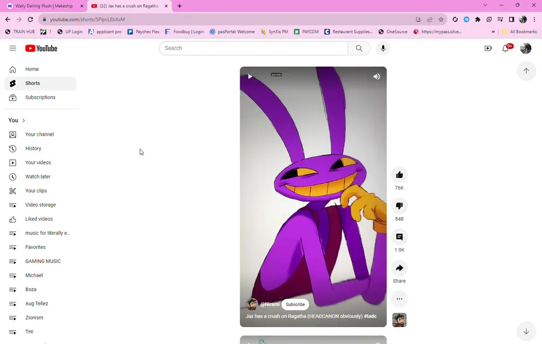Start voice search with microphone icon
The height and width of the screenshot is (344, 542).
(383, 48)
